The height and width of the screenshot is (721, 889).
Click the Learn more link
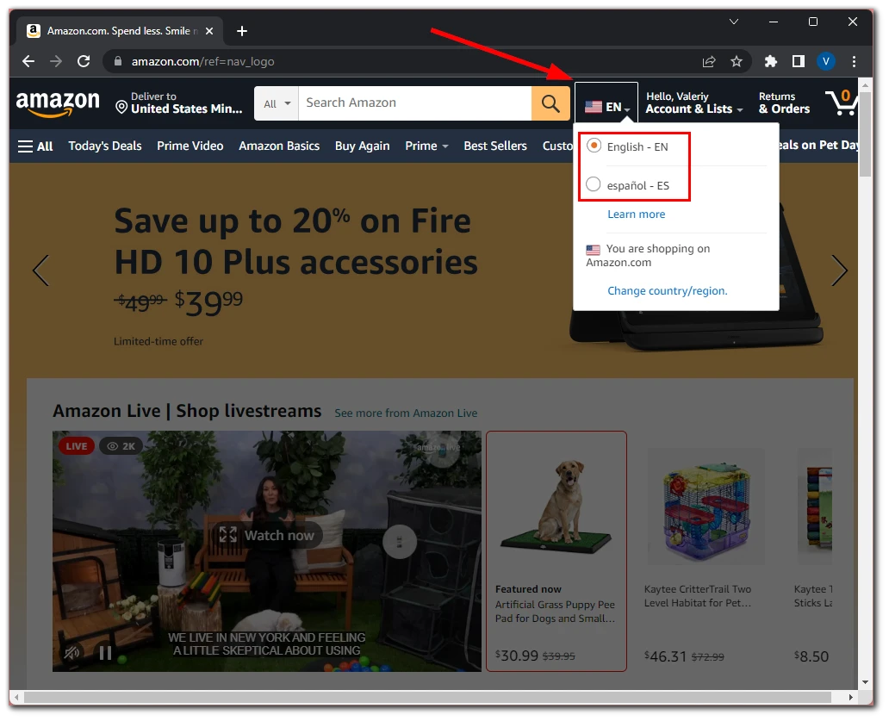[x=636, y=214]
